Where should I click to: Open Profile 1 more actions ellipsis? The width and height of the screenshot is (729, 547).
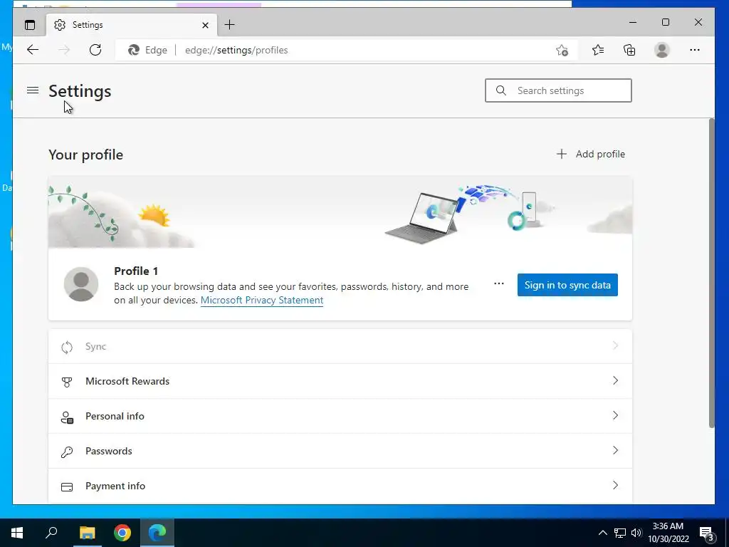[499, 283]
